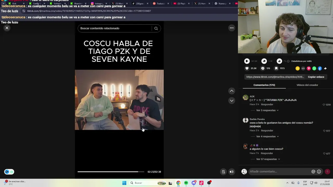Screen dimensions: 333x187
Task: Open Discord from the taskbar
Action: (x=194, y=183)
